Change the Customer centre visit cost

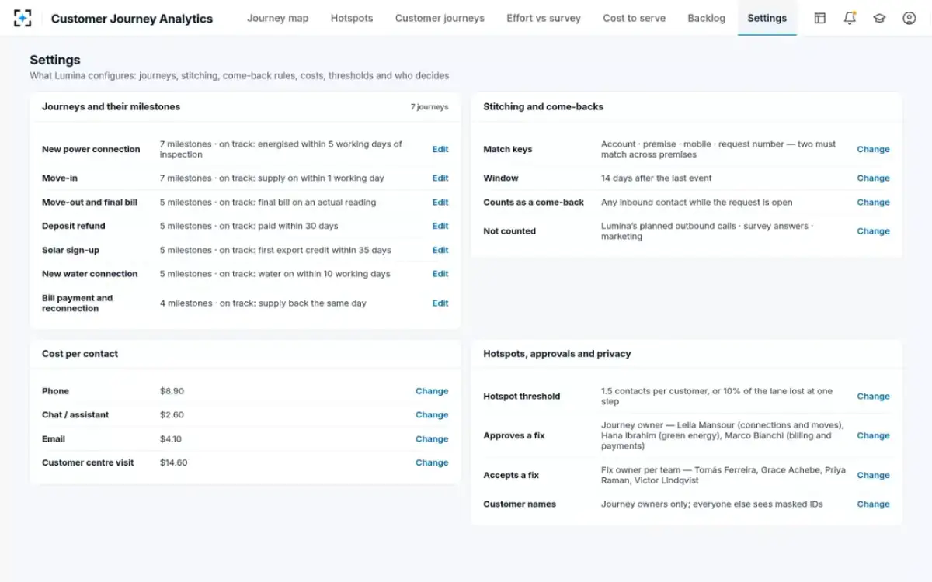(432, 462)
